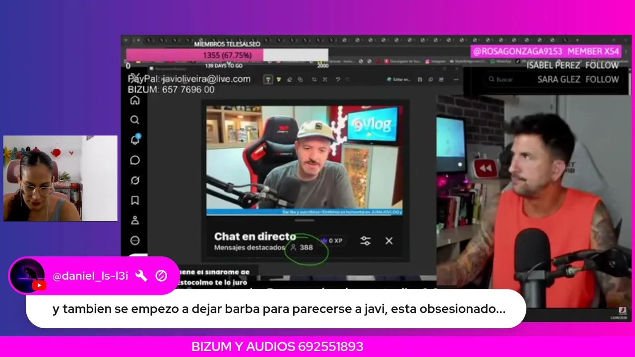Open the X Messages bubble icon
Viewport: 635px width, 357px height.
click(135, 160)
